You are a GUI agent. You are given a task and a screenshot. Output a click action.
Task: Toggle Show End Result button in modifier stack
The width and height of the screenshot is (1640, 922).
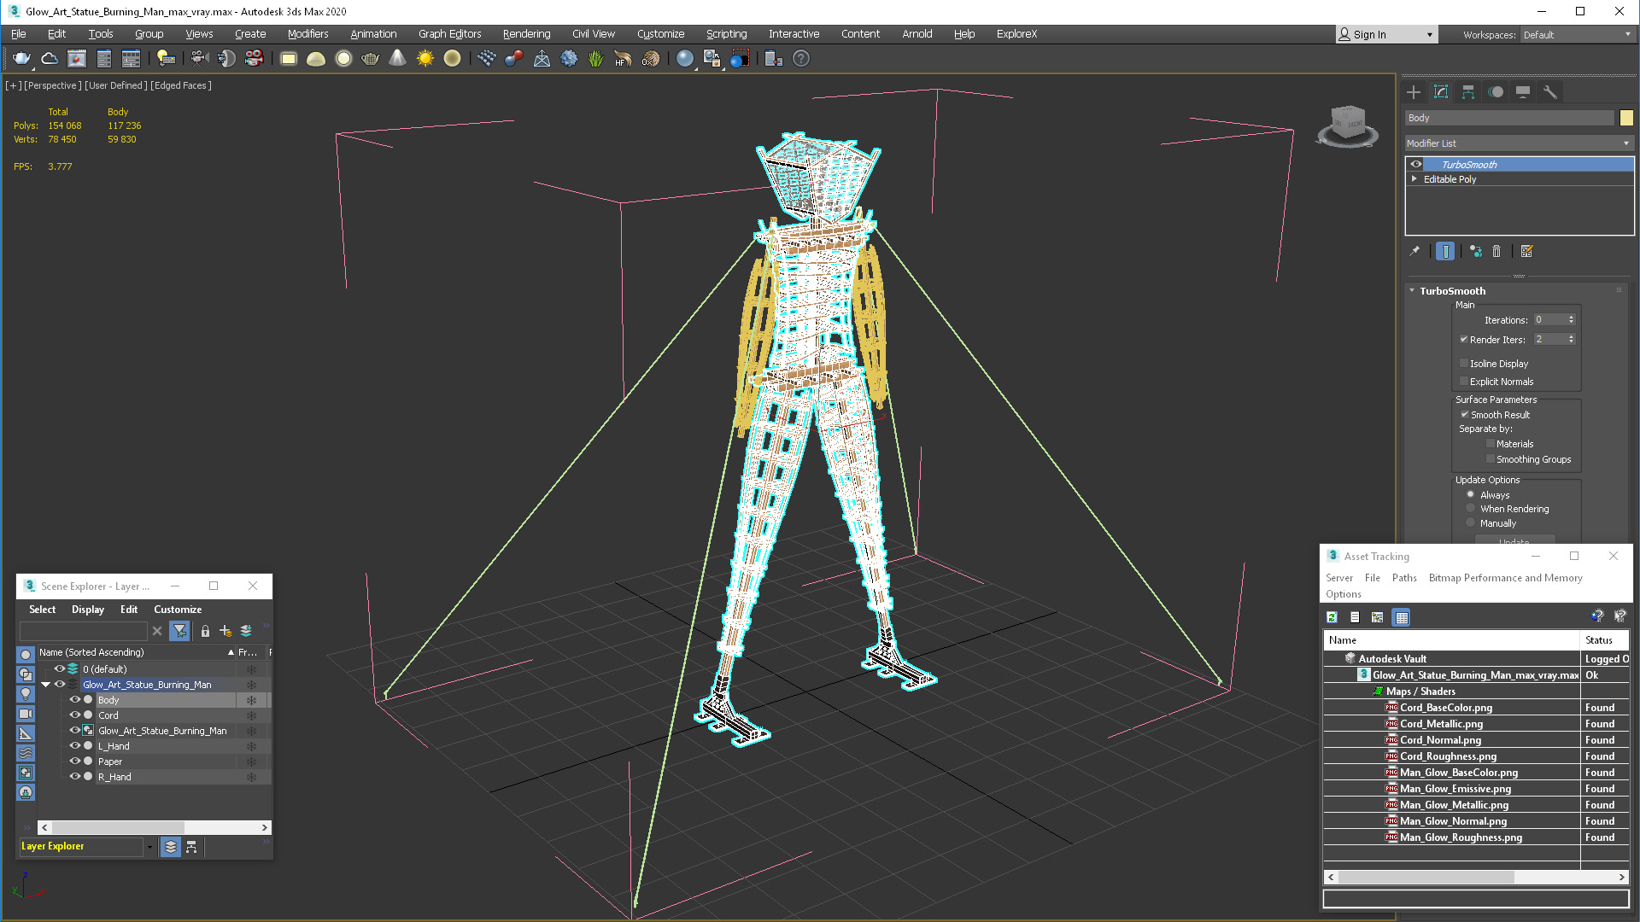[1445, 251]
